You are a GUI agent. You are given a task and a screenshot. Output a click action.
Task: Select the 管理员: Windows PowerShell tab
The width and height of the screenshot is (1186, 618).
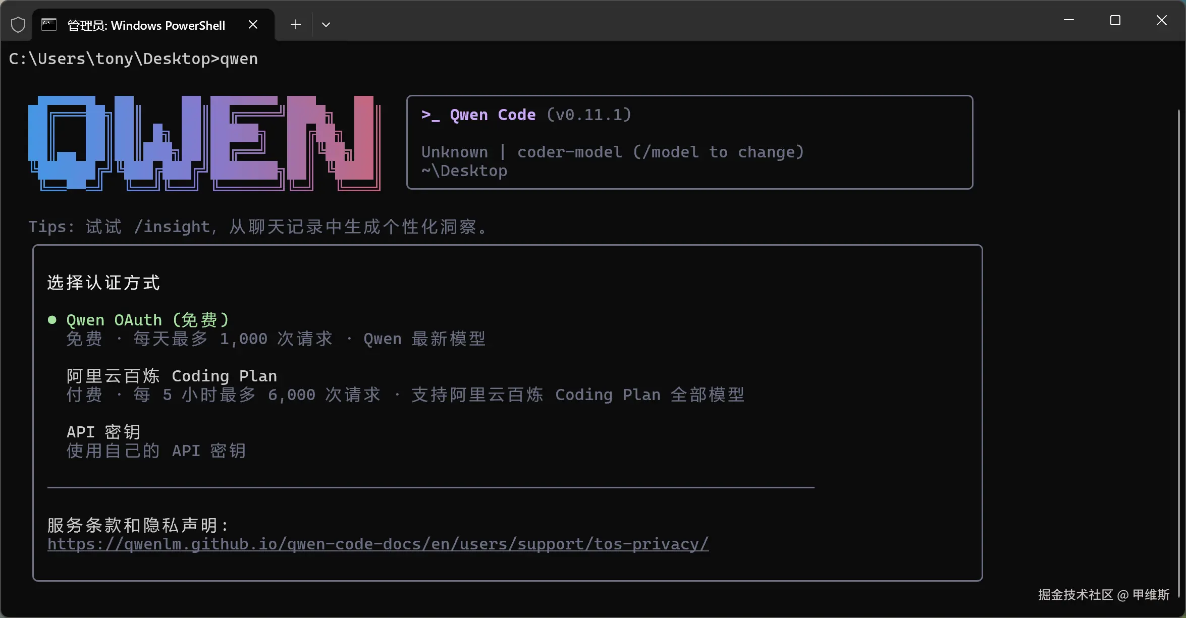(146, 25)
